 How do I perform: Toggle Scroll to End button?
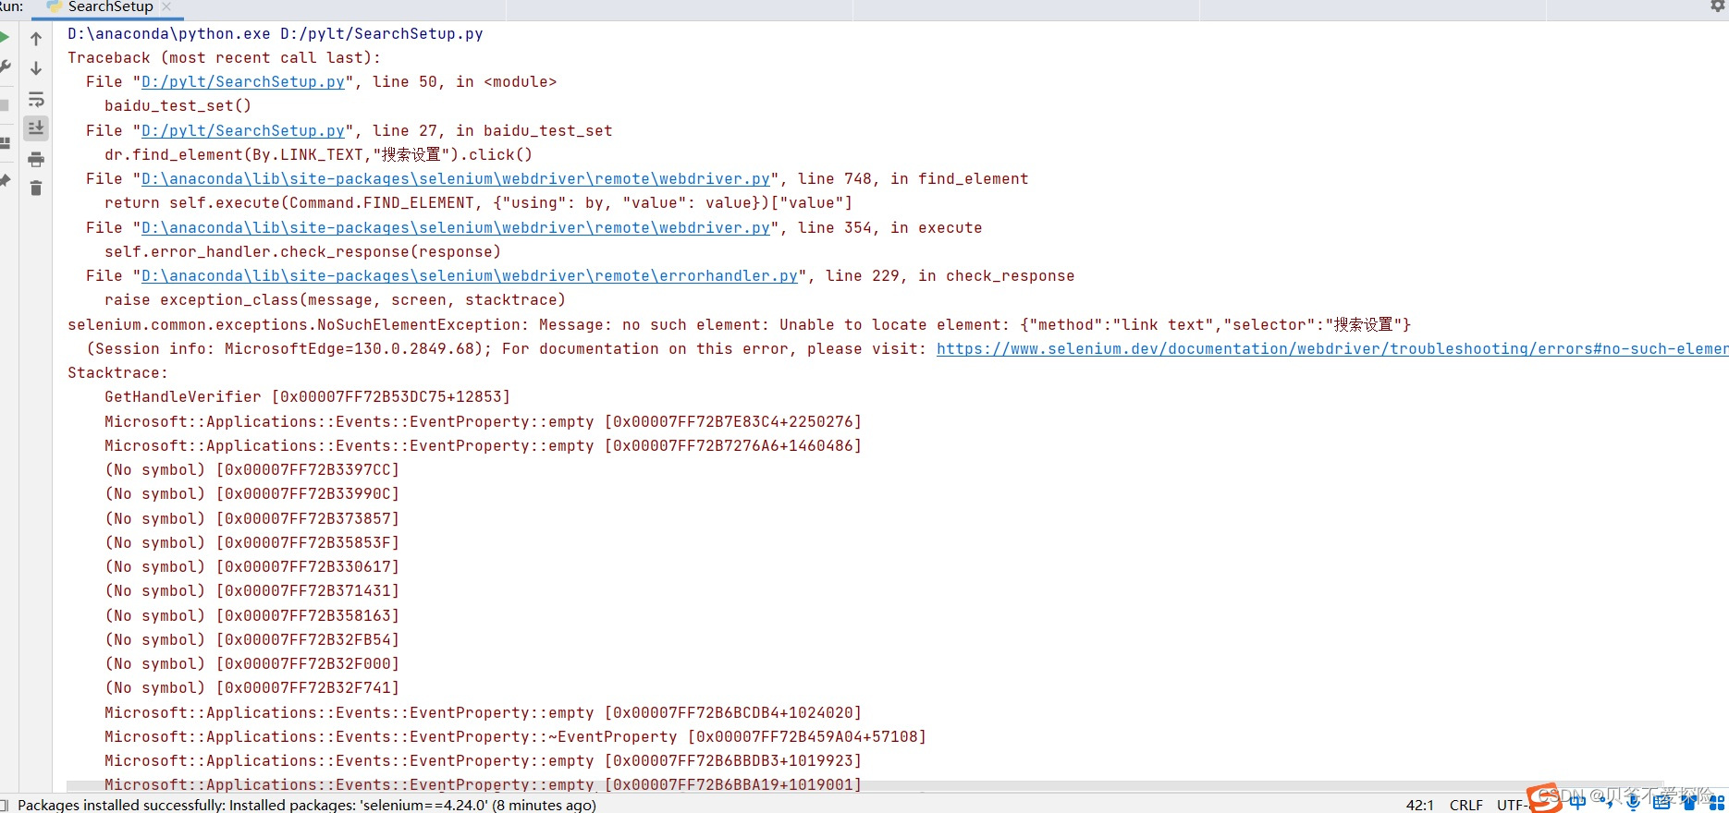coord(36,127)
